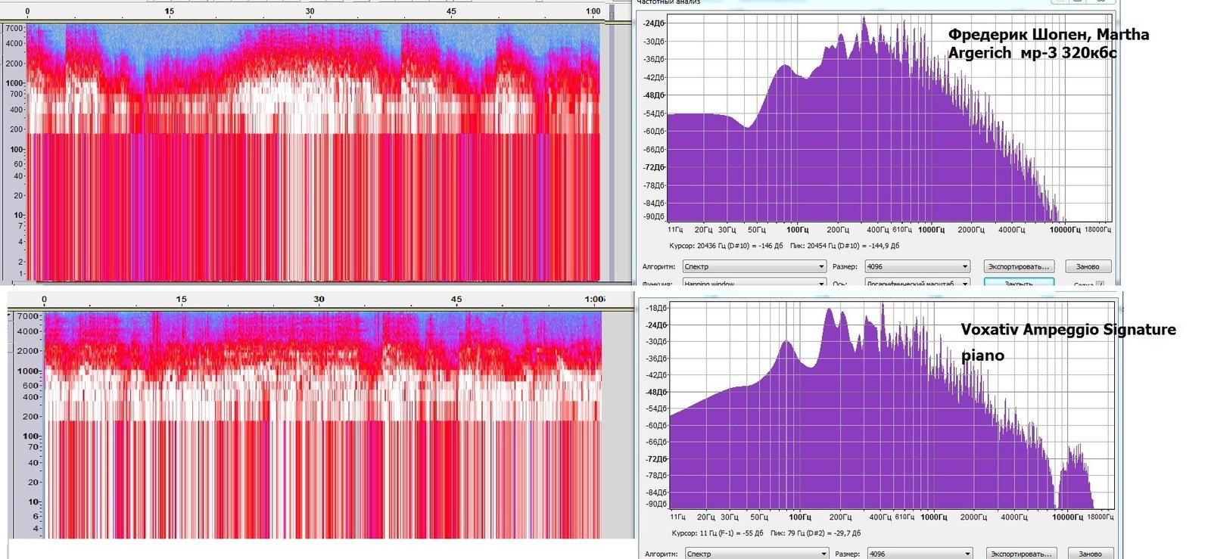Click the Argerich mp3 spectrogram track
1211x559 pixels.
click(313, 151)
